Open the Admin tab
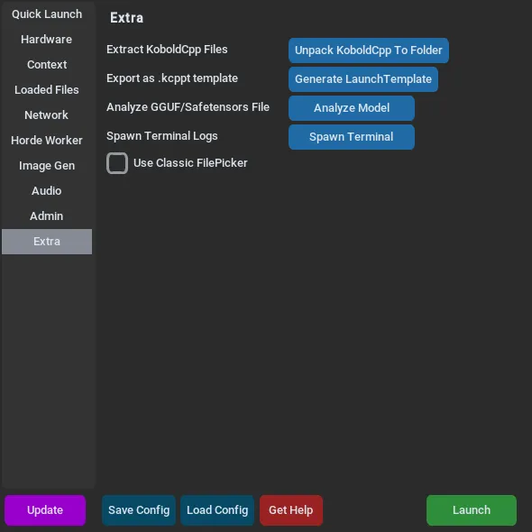 (x=47, y=216)
